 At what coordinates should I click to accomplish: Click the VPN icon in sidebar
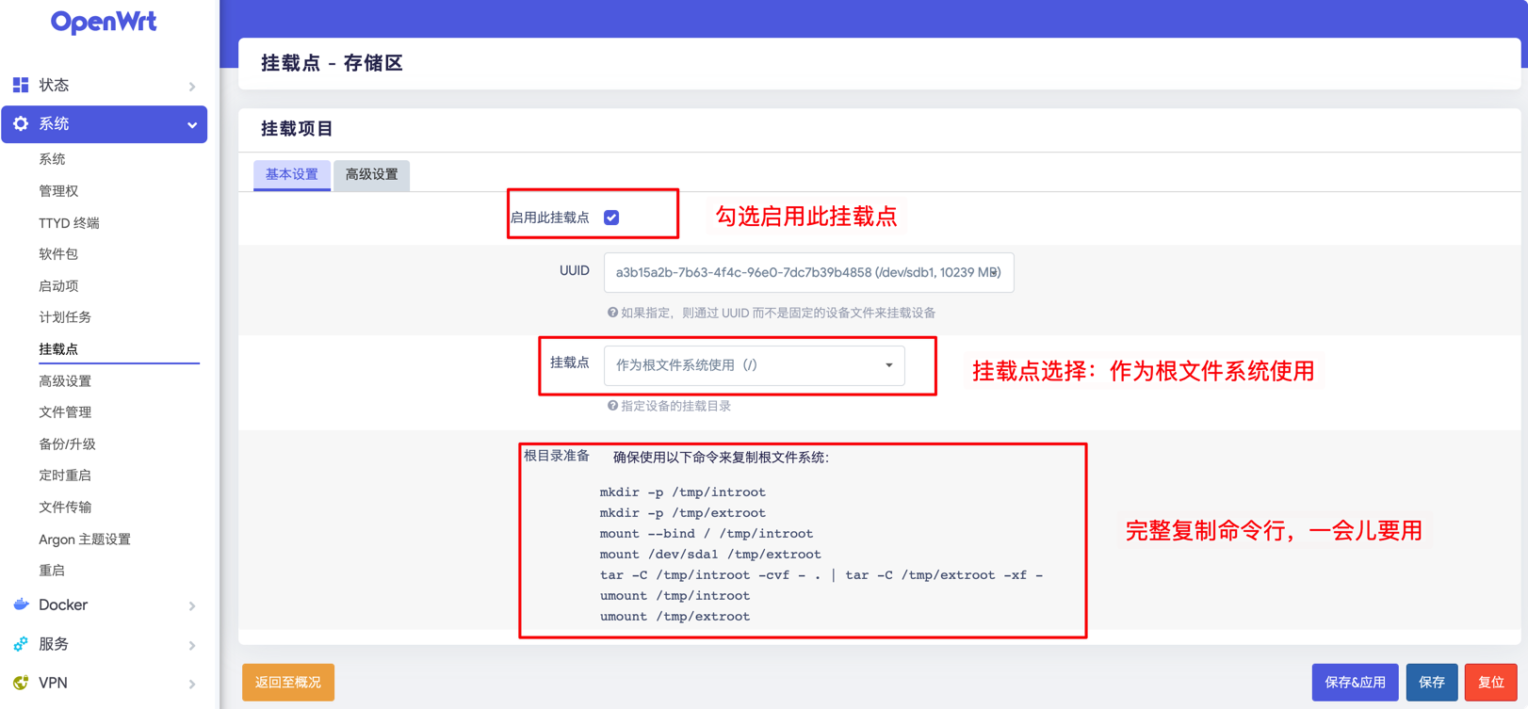(x=21, y=683)
